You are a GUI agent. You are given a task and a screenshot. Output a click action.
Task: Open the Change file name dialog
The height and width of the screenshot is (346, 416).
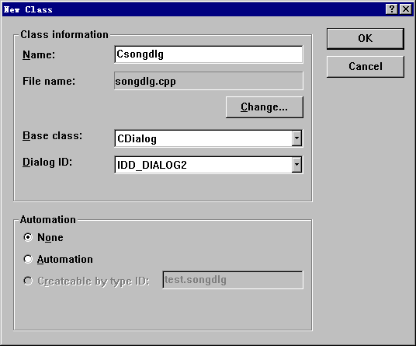coord(264,107)
